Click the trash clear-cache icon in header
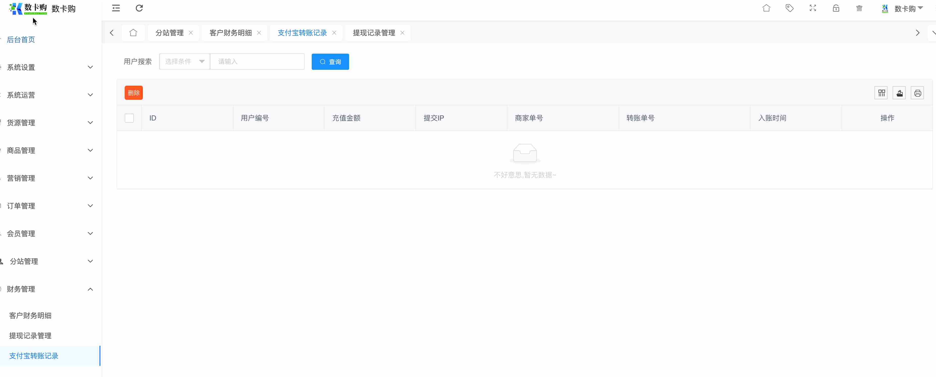This screenshot has height=377, width=936. (x=859, y=8)
